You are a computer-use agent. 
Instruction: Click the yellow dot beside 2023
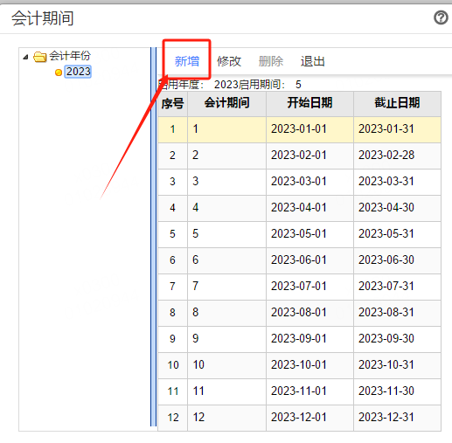click(x=59, y=73)
